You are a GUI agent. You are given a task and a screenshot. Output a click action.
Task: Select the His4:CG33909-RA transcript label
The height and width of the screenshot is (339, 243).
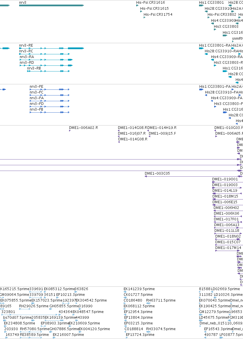point(227,57)
